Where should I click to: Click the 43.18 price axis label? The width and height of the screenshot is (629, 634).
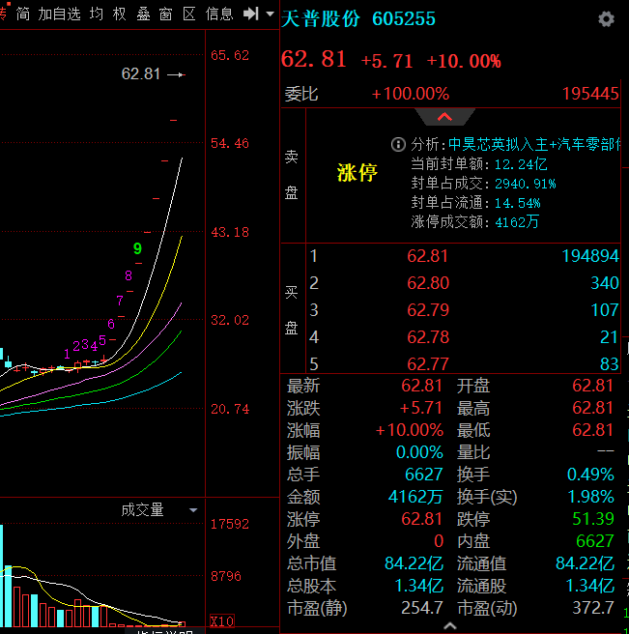click(230, 233)
